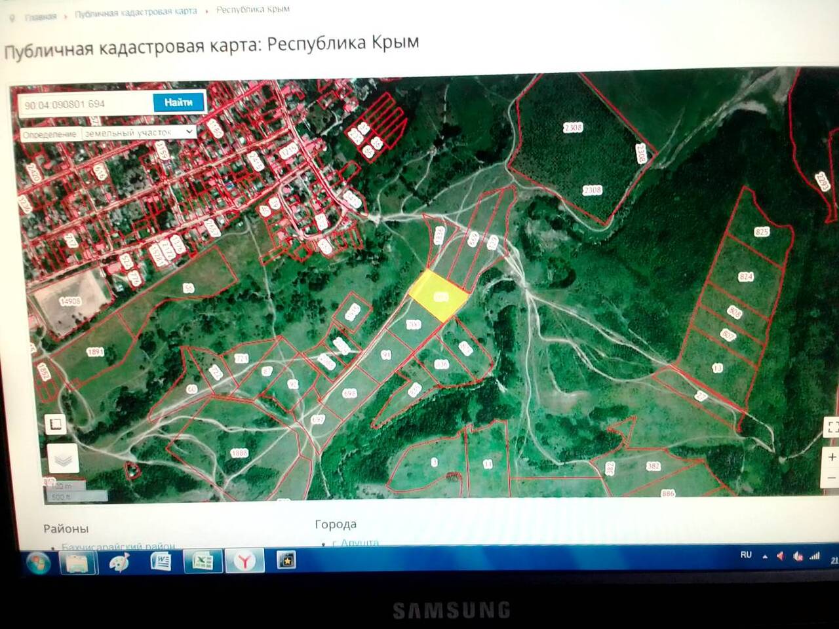Image resolution: width=839 pixels, height=629 pixels.
Task: Select the yellow highlighted land parcel
Action: [438, 296]
